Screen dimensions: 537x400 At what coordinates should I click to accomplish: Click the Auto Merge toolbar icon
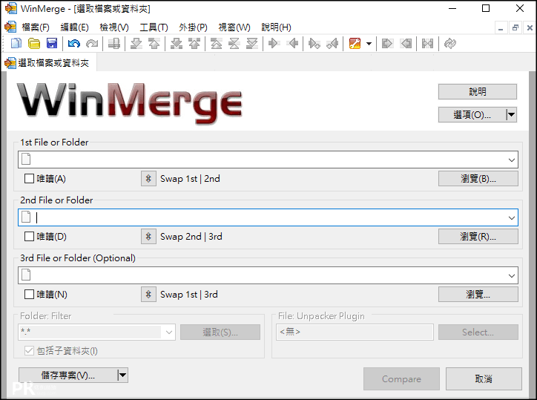(427, 44)
